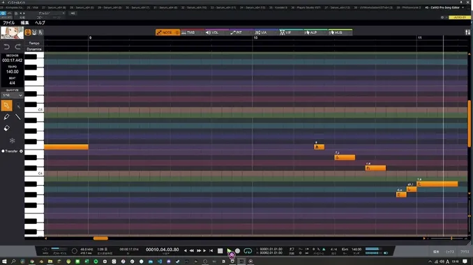Click the Tempo track label
473x265 pixels.
34,43
